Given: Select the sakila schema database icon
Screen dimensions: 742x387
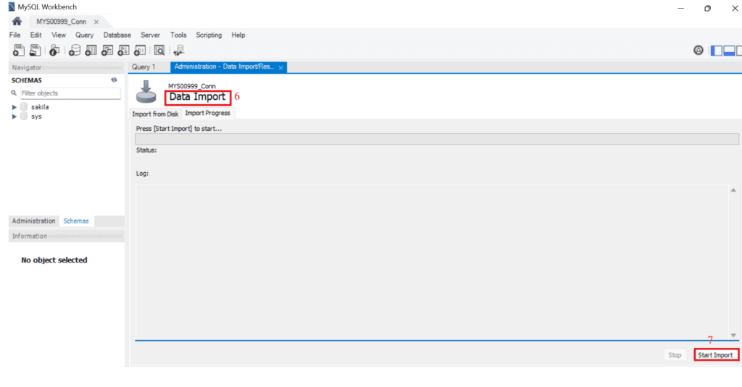Looking at the screenshot, I should [x=24, y=107].
